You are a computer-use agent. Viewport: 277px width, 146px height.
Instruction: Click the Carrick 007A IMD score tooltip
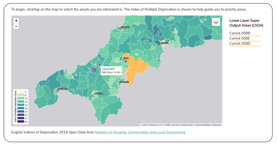click(111, 71)
